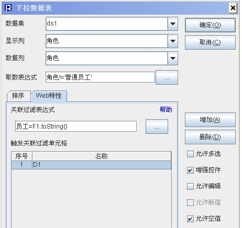242x228 pixels.
Task: Expand the 数据列 dropdown arrow
Action: [x=173, y=58]
